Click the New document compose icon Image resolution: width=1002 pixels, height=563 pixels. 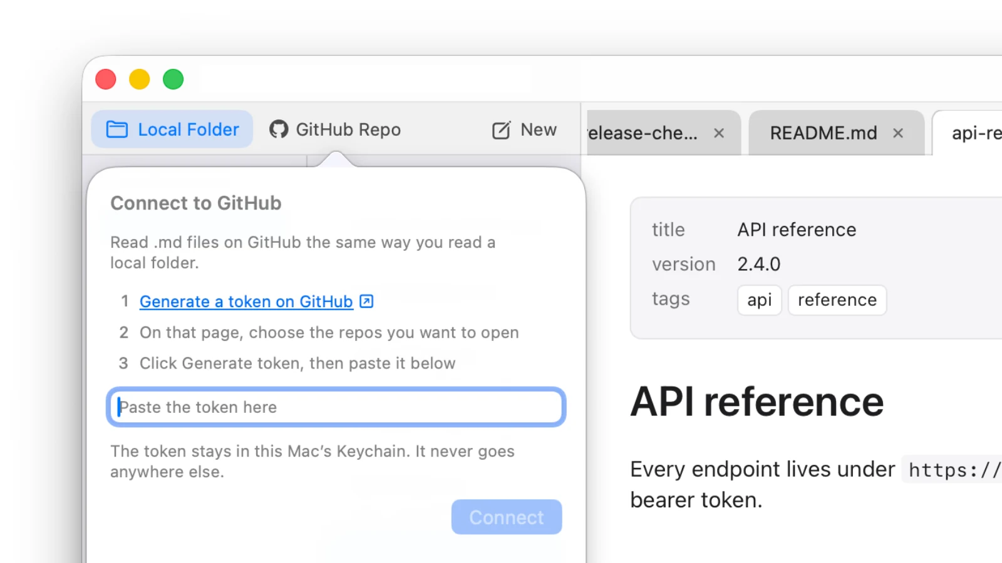(x=502, y=130)
